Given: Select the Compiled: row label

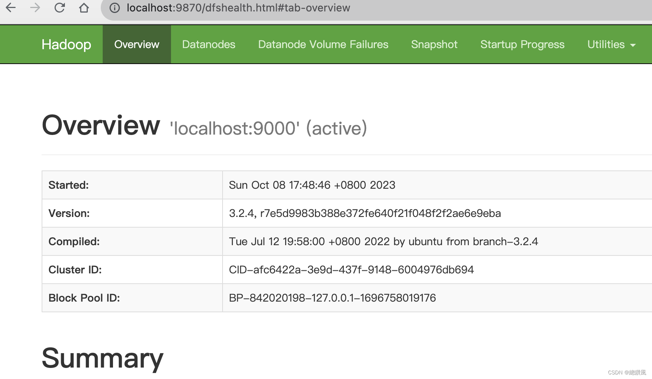Looking at the screenshot, I should pyautogui.click(x=74, y=241).
